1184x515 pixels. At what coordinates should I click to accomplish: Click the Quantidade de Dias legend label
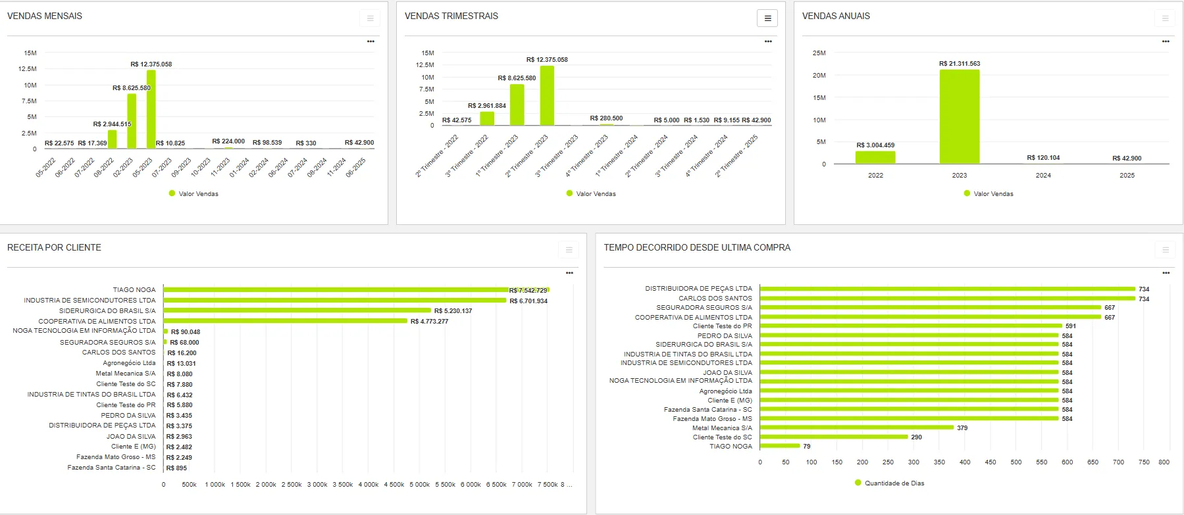(894, 483)
